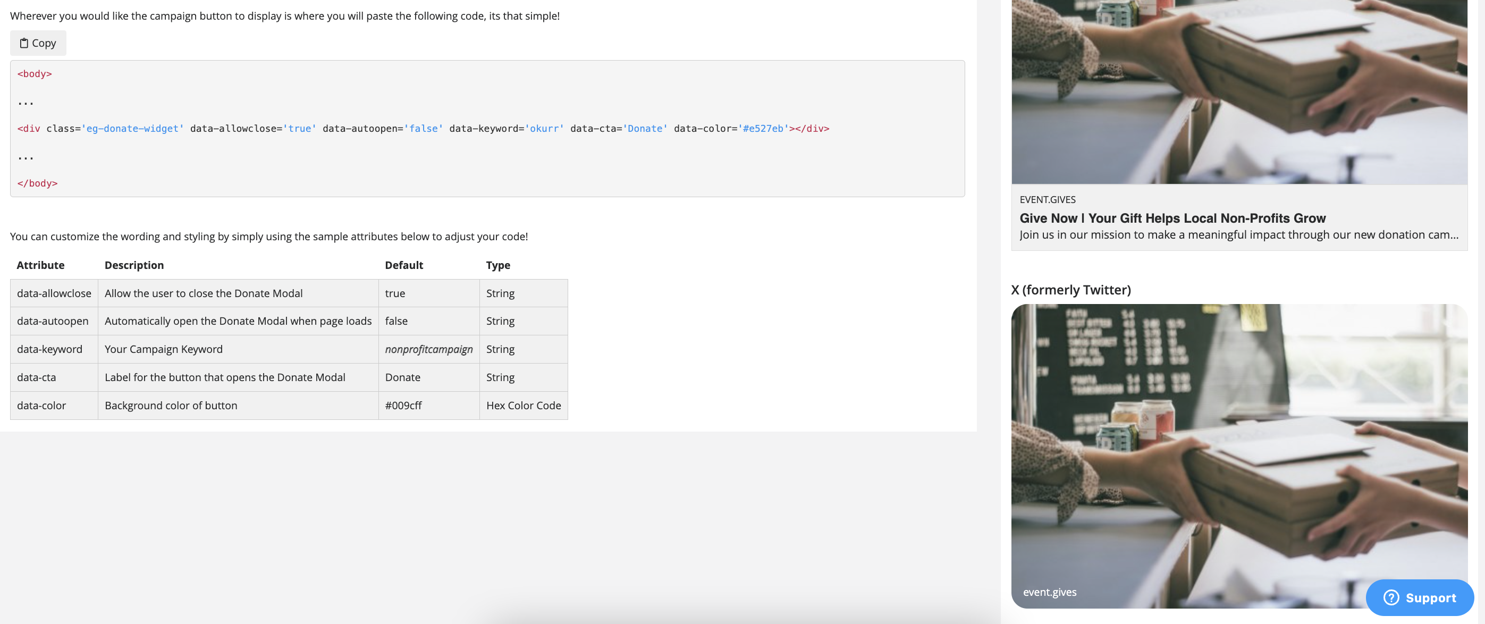Click the event.gives caption on Twitter card

(x=1050, y=592)
